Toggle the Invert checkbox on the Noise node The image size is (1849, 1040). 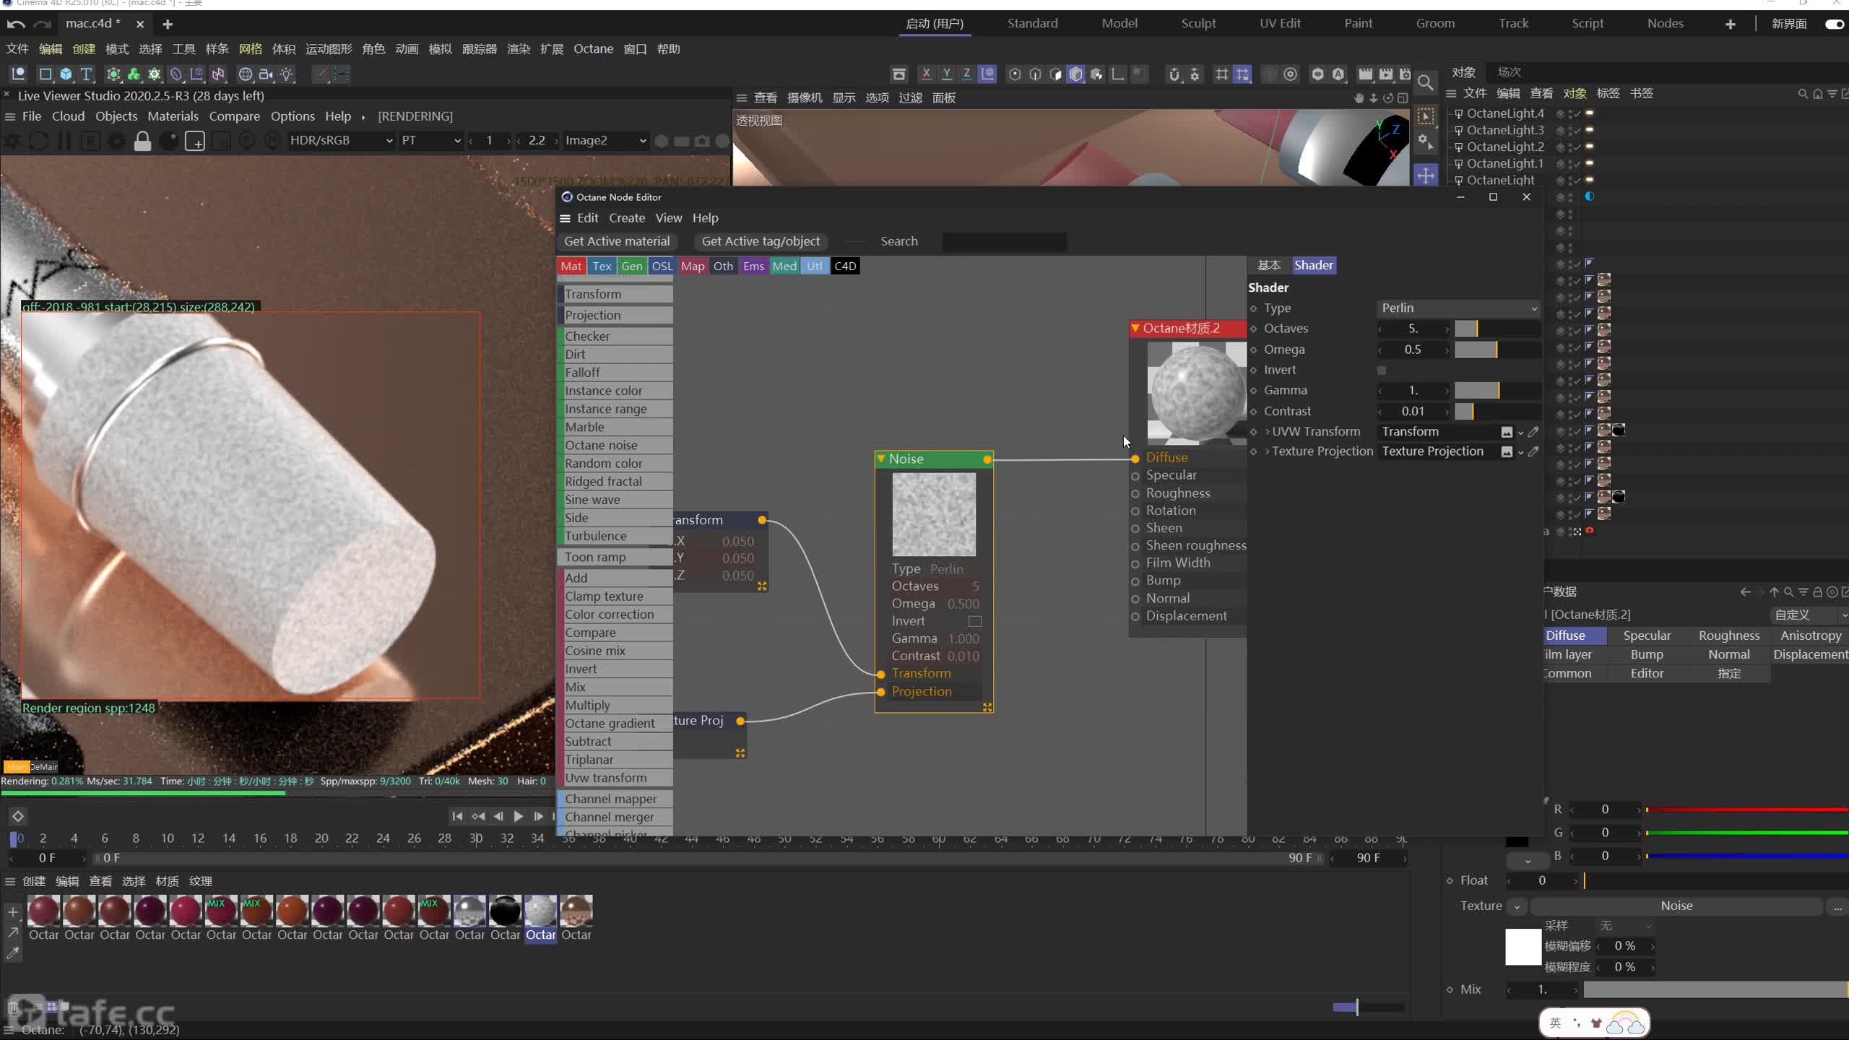974,621
